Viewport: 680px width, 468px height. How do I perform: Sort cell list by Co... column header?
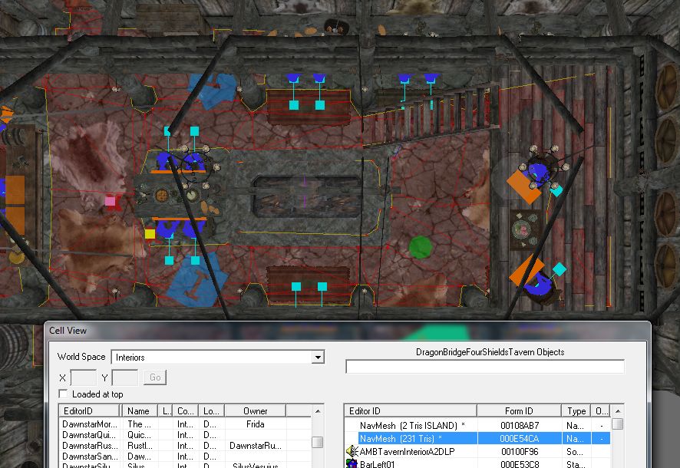[x=185, y=410]
